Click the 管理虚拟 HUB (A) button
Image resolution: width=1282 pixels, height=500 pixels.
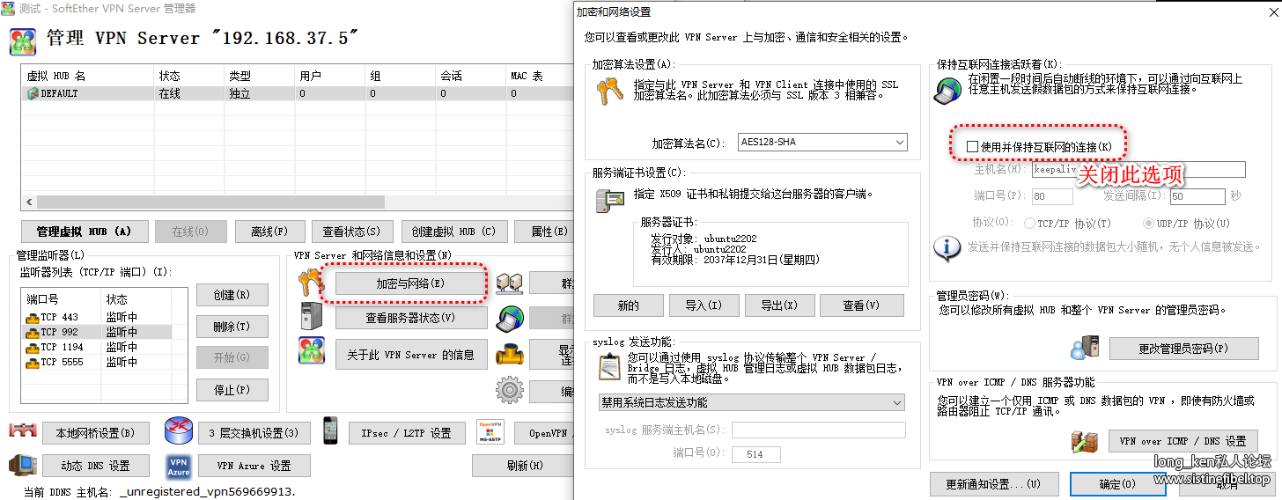pos(85,232)
